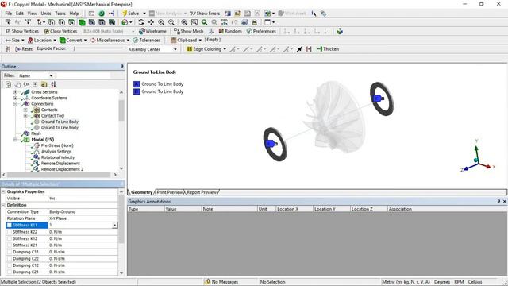
Task: Tick the Damping C22 parameter checkbox
Action: [9, 259]
